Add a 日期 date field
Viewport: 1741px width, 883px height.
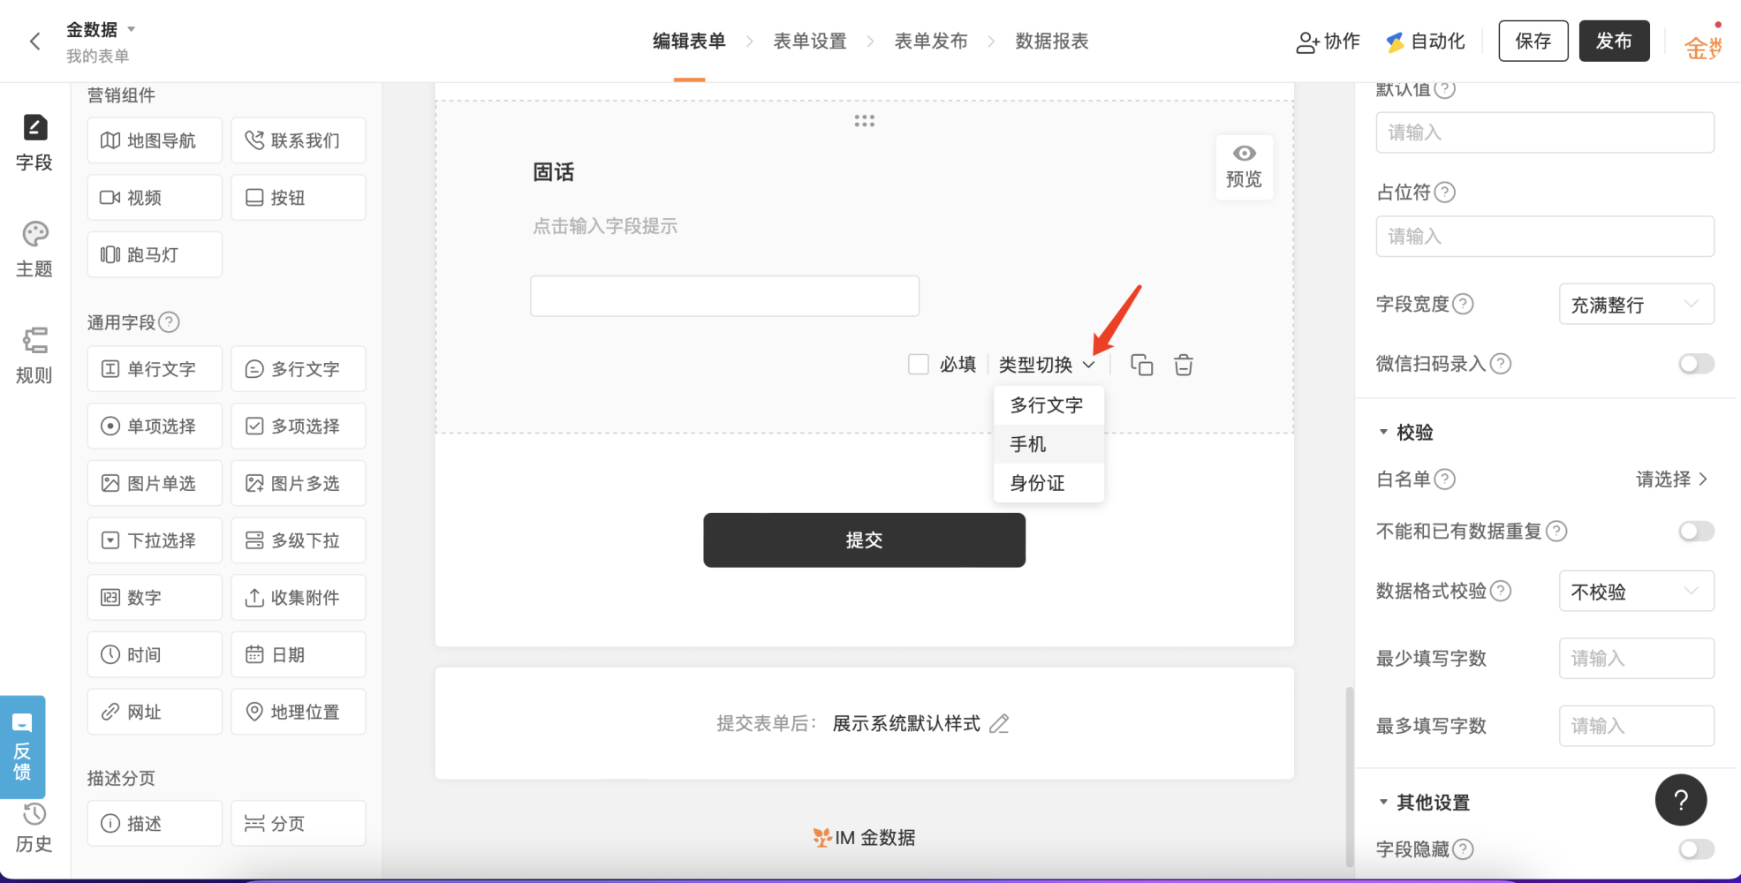299,654
